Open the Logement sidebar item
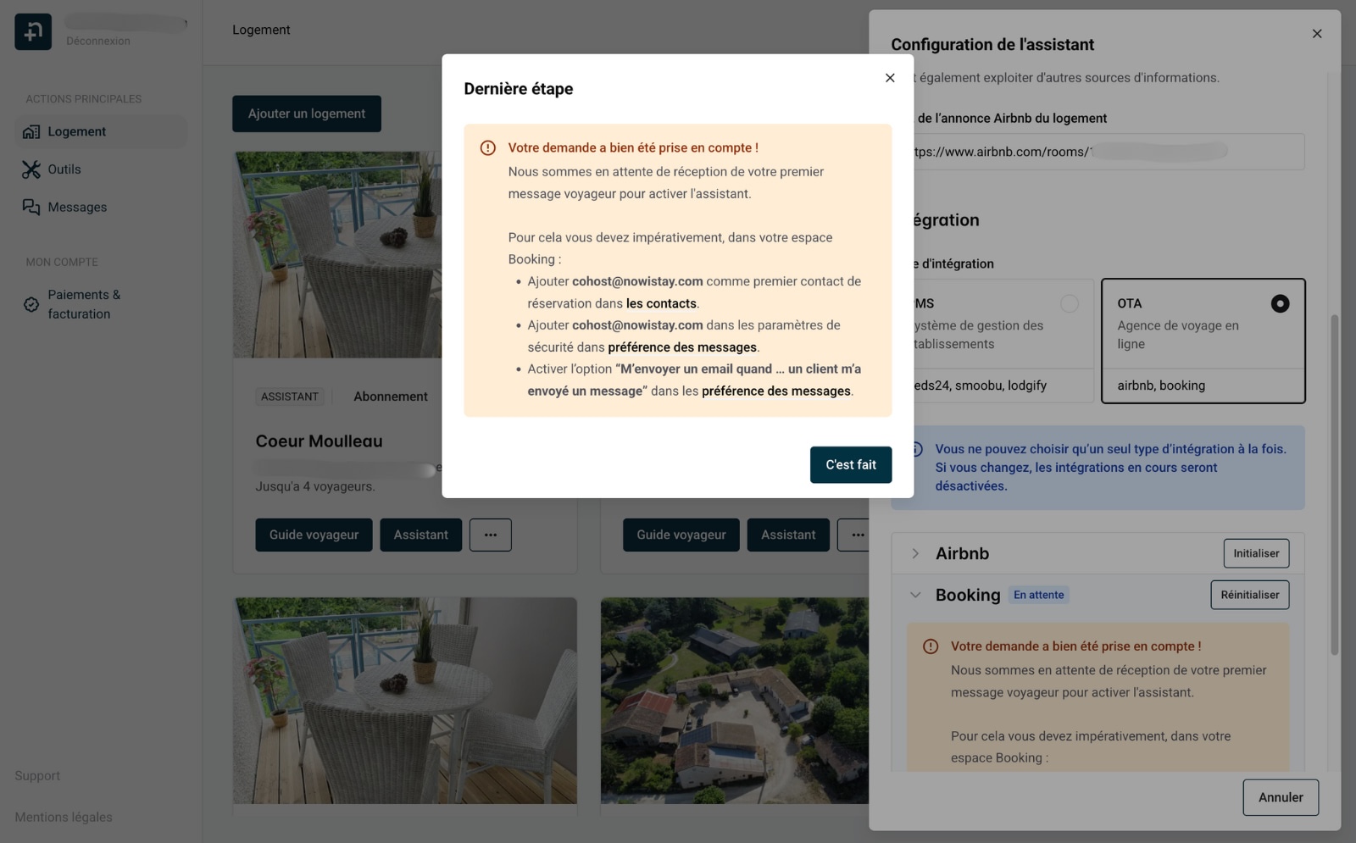1356x843 pixels. point(101,131)
